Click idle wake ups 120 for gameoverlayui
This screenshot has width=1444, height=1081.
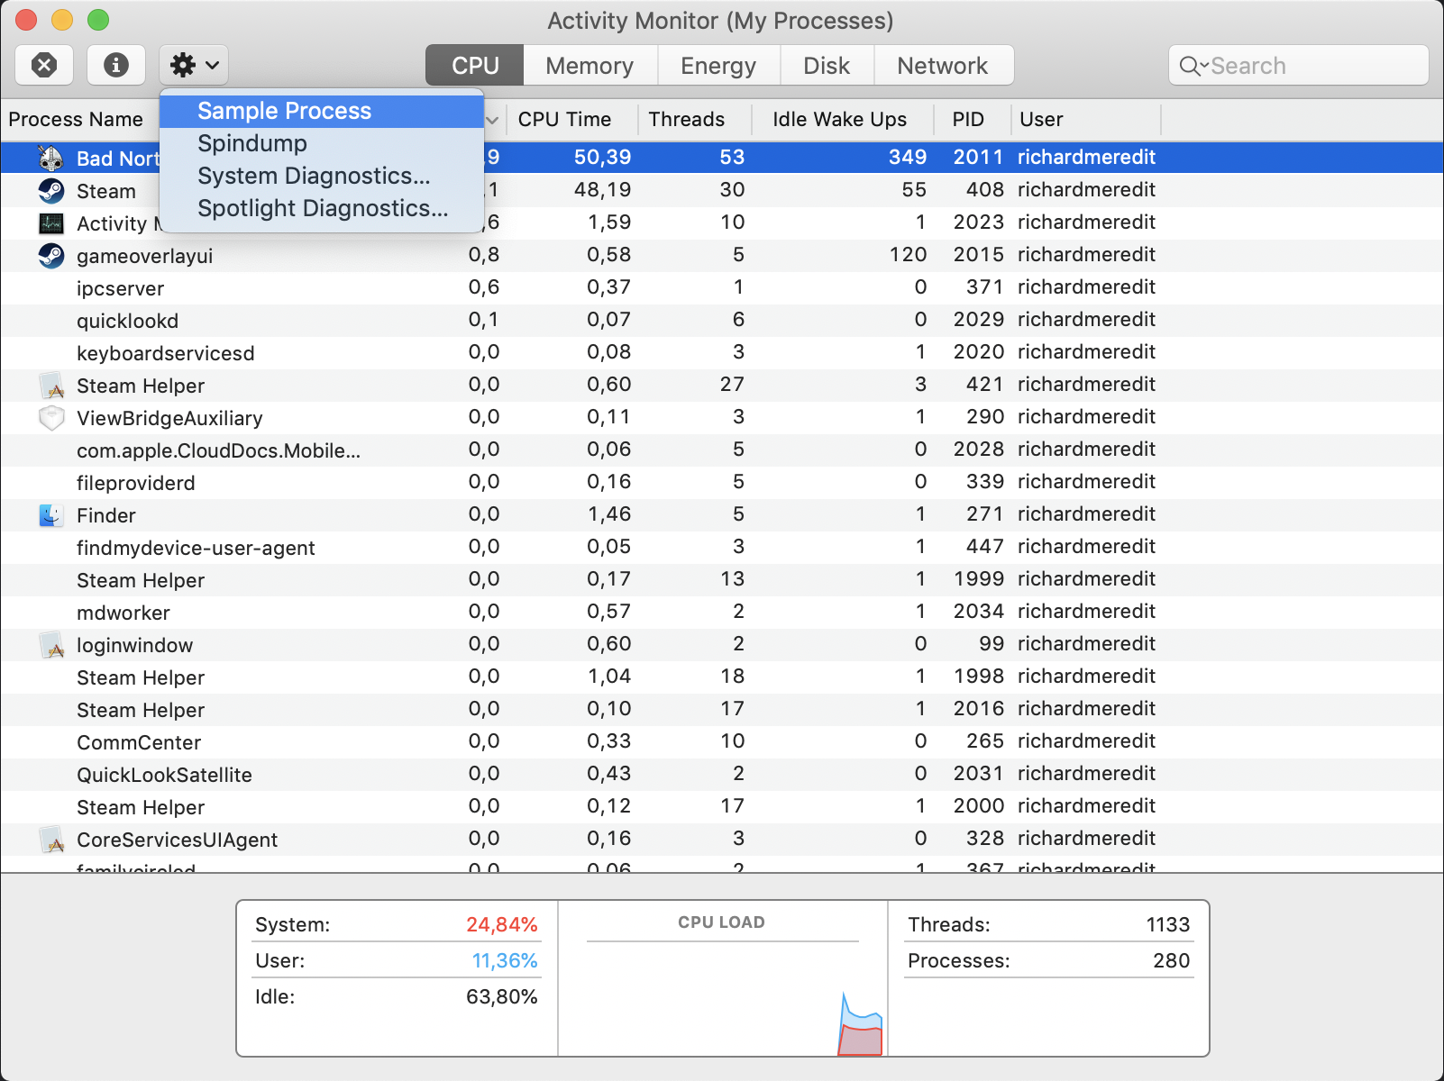coord(908,255)
